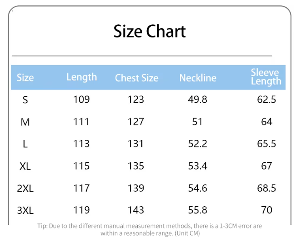Screen dimensions: 299x242
Task: Click the Chest Size column header
Action: (x=136, y=78)
